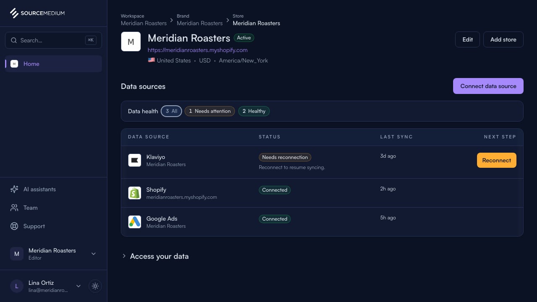Screen dimensions: 537x302
Task: Open the Lina Ortiz account menu chevron
Action: point(78,286)
